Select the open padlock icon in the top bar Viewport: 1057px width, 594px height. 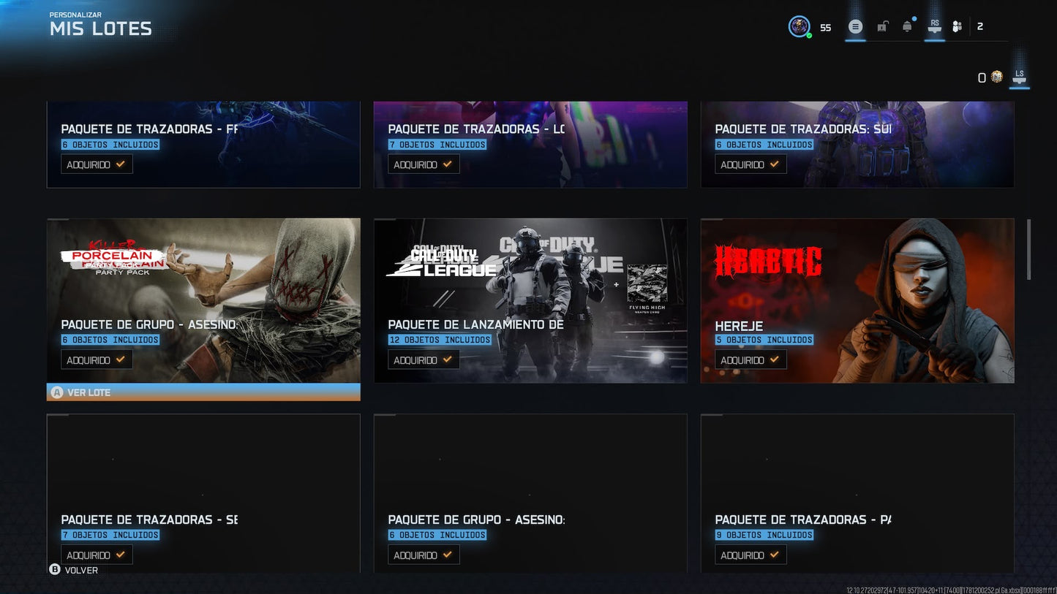(883, 27)
